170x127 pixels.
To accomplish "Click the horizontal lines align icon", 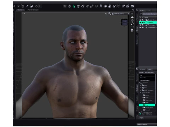I will (x=41, y=6).
